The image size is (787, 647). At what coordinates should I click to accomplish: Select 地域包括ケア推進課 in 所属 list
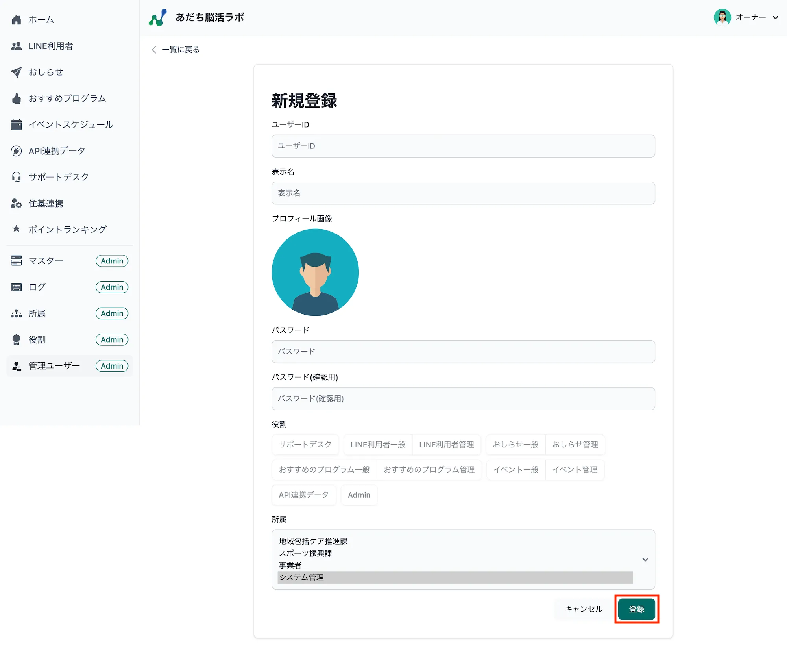point(455,541)
